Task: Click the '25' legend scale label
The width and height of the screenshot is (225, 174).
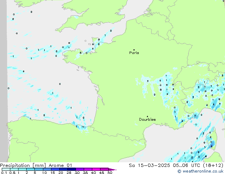Action: [x=69, y=173]
